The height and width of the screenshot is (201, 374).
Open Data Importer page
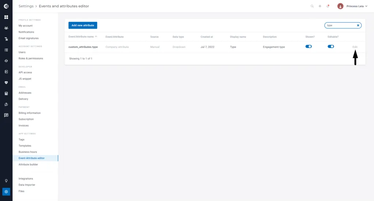point(27,185)
